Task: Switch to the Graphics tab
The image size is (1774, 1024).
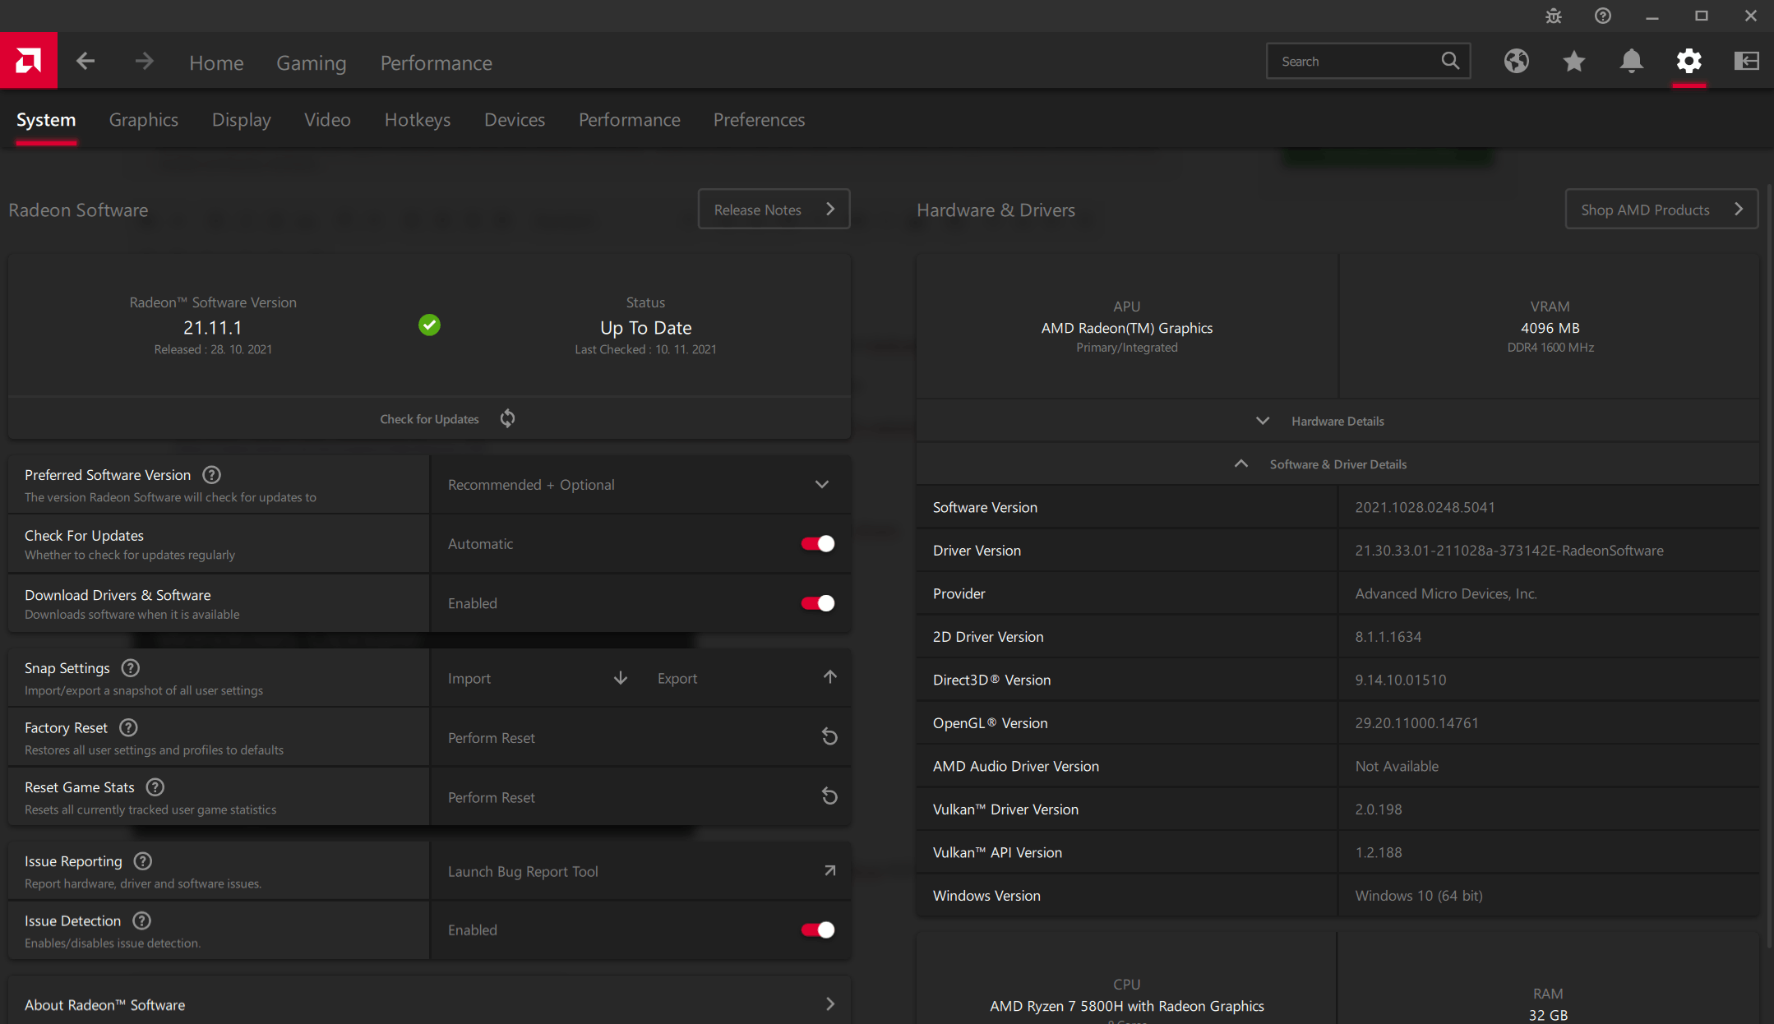Action: coord(143,120)
